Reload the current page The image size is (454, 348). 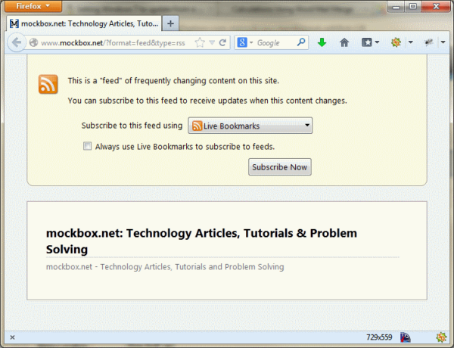pyautogui.click(x=222, y=42)
